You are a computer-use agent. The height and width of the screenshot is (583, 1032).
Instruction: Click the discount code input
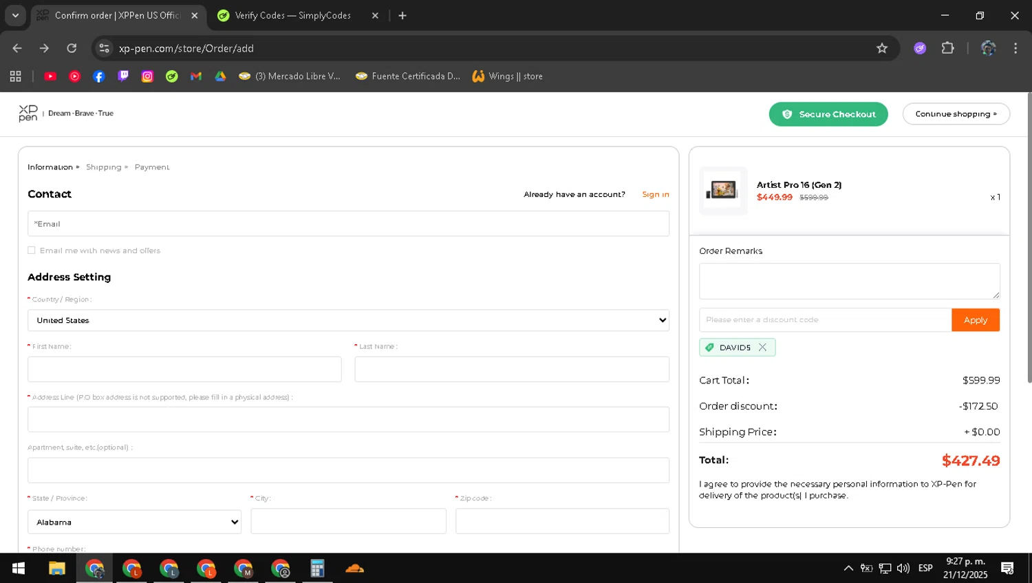pyautogui.click(x=826, y=320)
